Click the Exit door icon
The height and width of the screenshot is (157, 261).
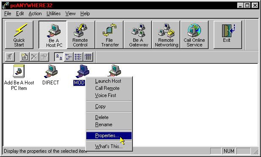[228, 35]
